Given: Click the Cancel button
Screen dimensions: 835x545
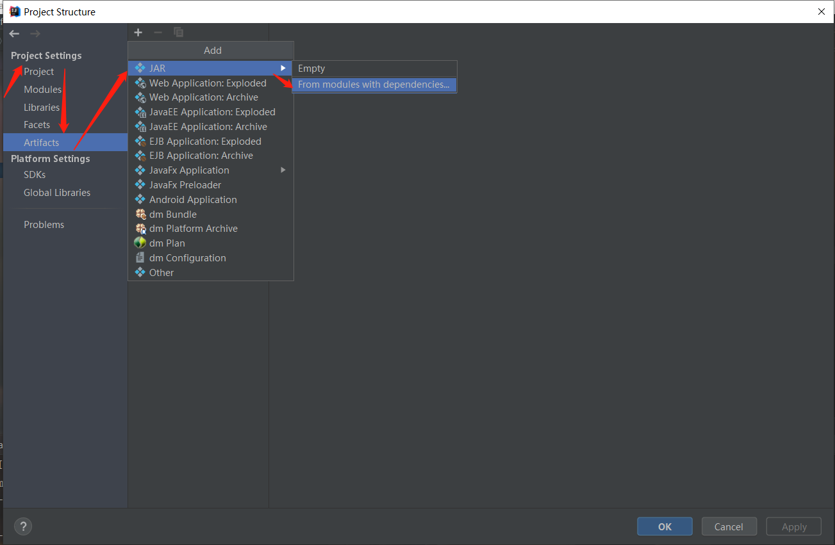Looking at the screenshot, I should (x=729, y=526).
